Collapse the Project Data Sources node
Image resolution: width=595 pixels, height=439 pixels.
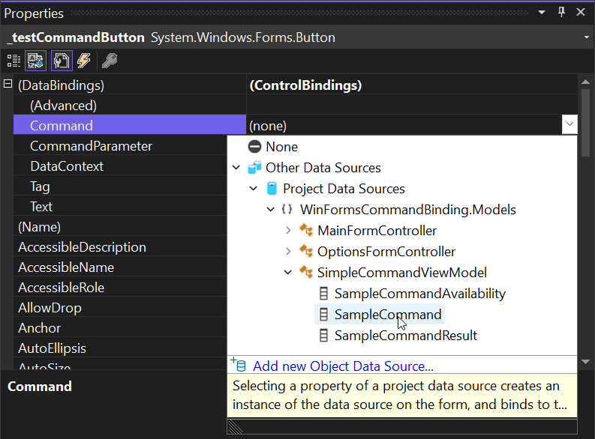coord(254,188)
